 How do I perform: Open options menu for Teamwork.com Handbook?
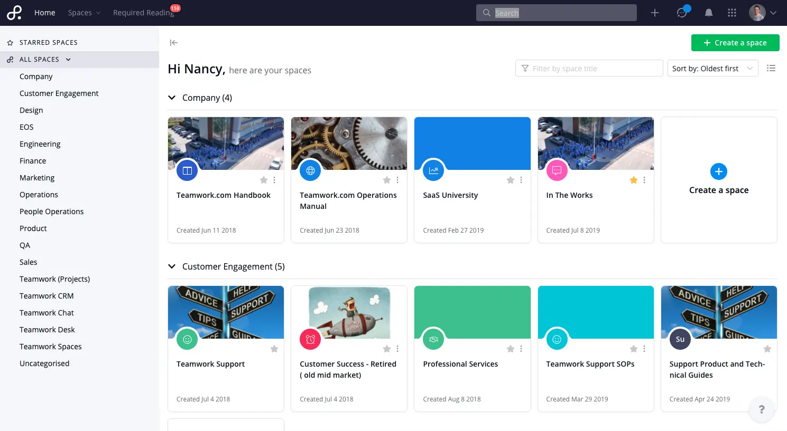click(274, 180)
